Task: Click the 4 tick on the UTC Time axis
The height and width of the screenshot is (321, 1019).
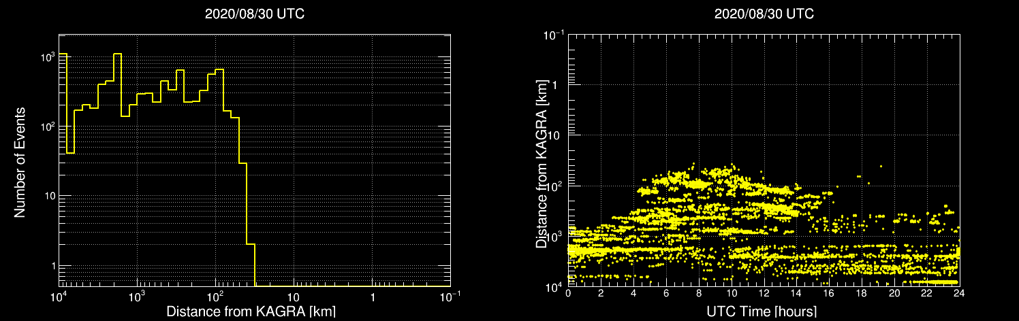Action: pos(633,292)
